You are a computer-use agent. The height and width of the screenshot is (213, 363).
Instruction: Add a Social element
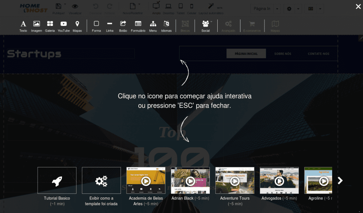[x=206, y=26]
